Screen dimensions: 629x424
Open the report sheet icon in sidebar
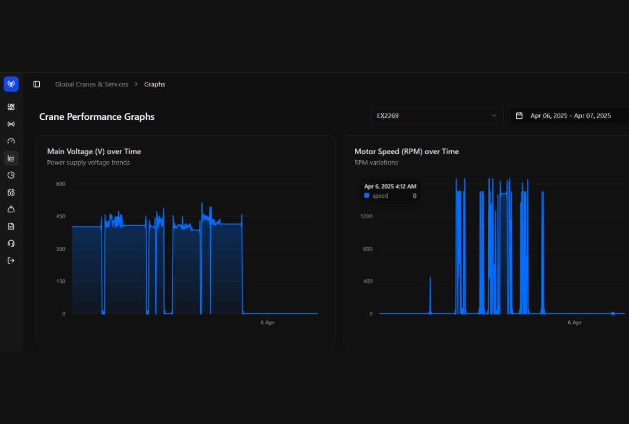(x=11, y=226)
